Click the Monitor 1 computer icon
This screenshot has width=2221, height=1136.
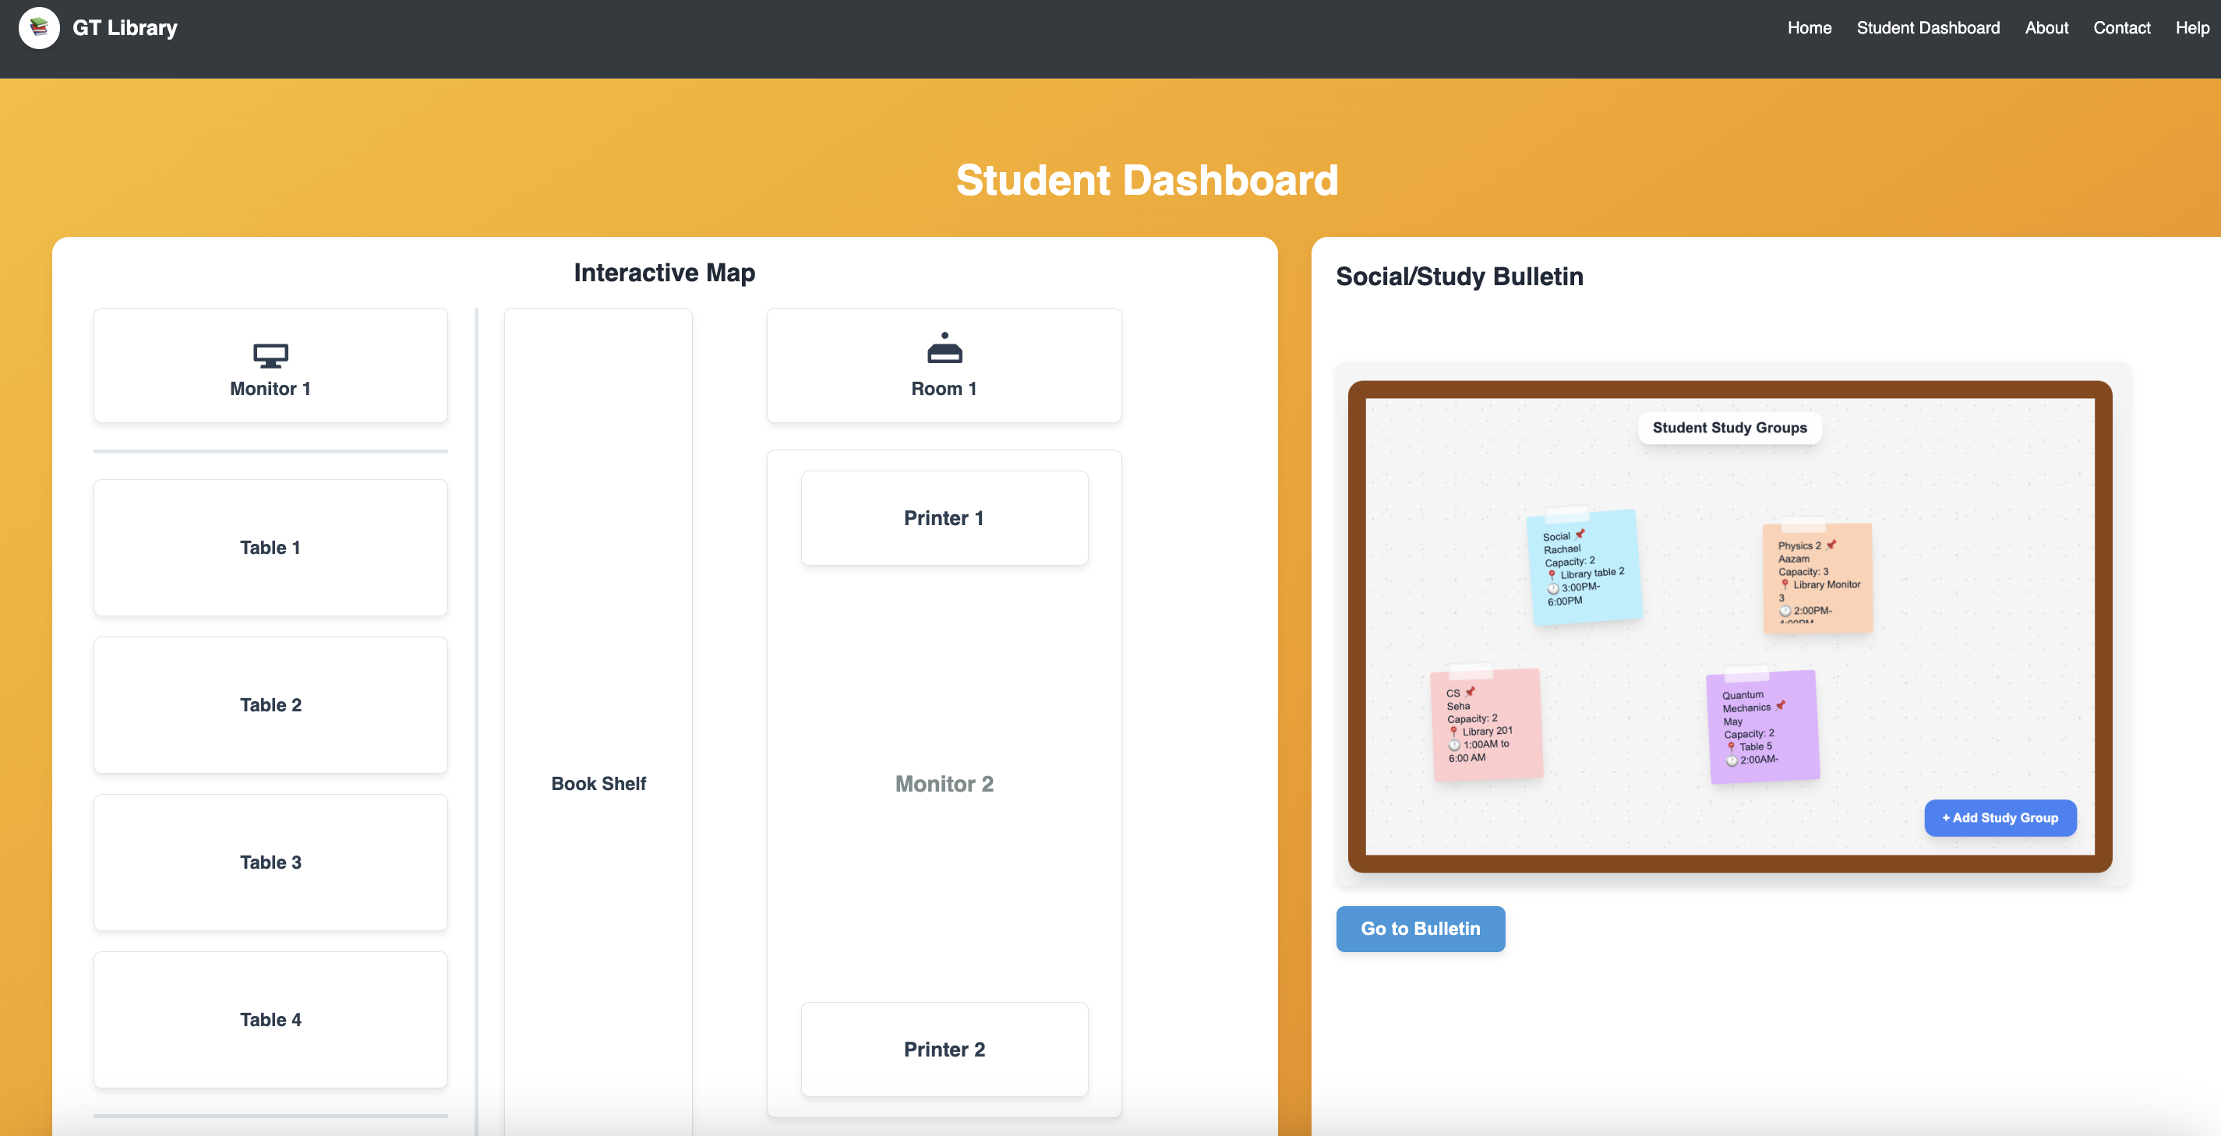tap(270, 355)
